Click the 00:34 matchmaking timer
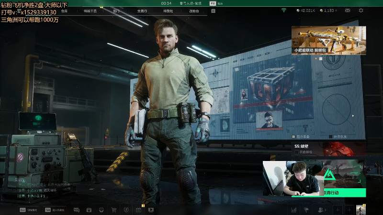383x215 pixels. [x=166, y=3]
